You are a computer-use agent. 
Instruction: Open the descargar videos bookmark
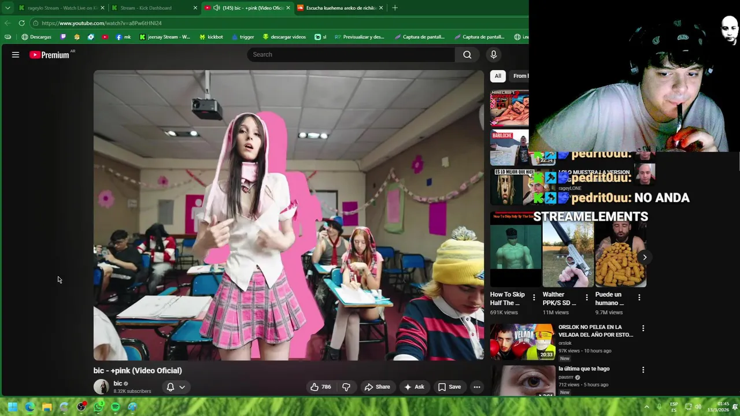(x=284, y=37)
